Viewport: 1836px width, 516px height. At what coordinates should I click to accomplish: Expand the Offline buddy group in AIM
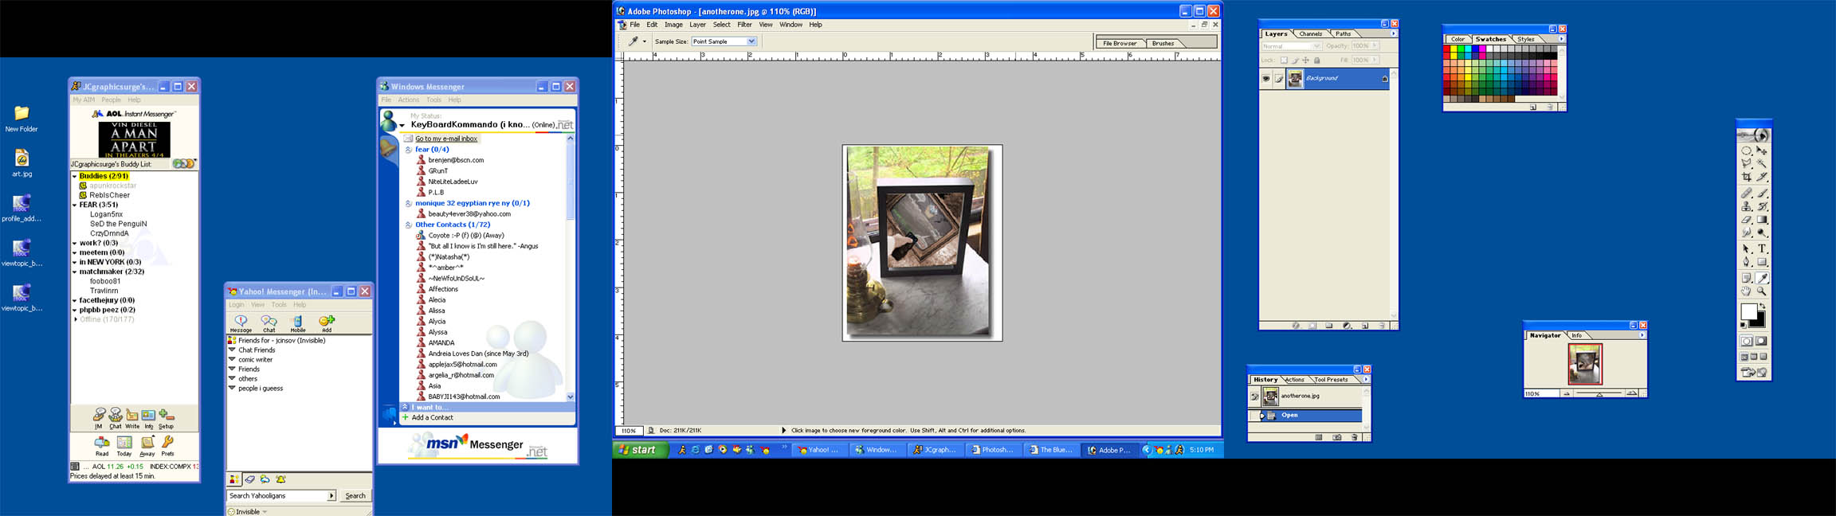[76, 319]
